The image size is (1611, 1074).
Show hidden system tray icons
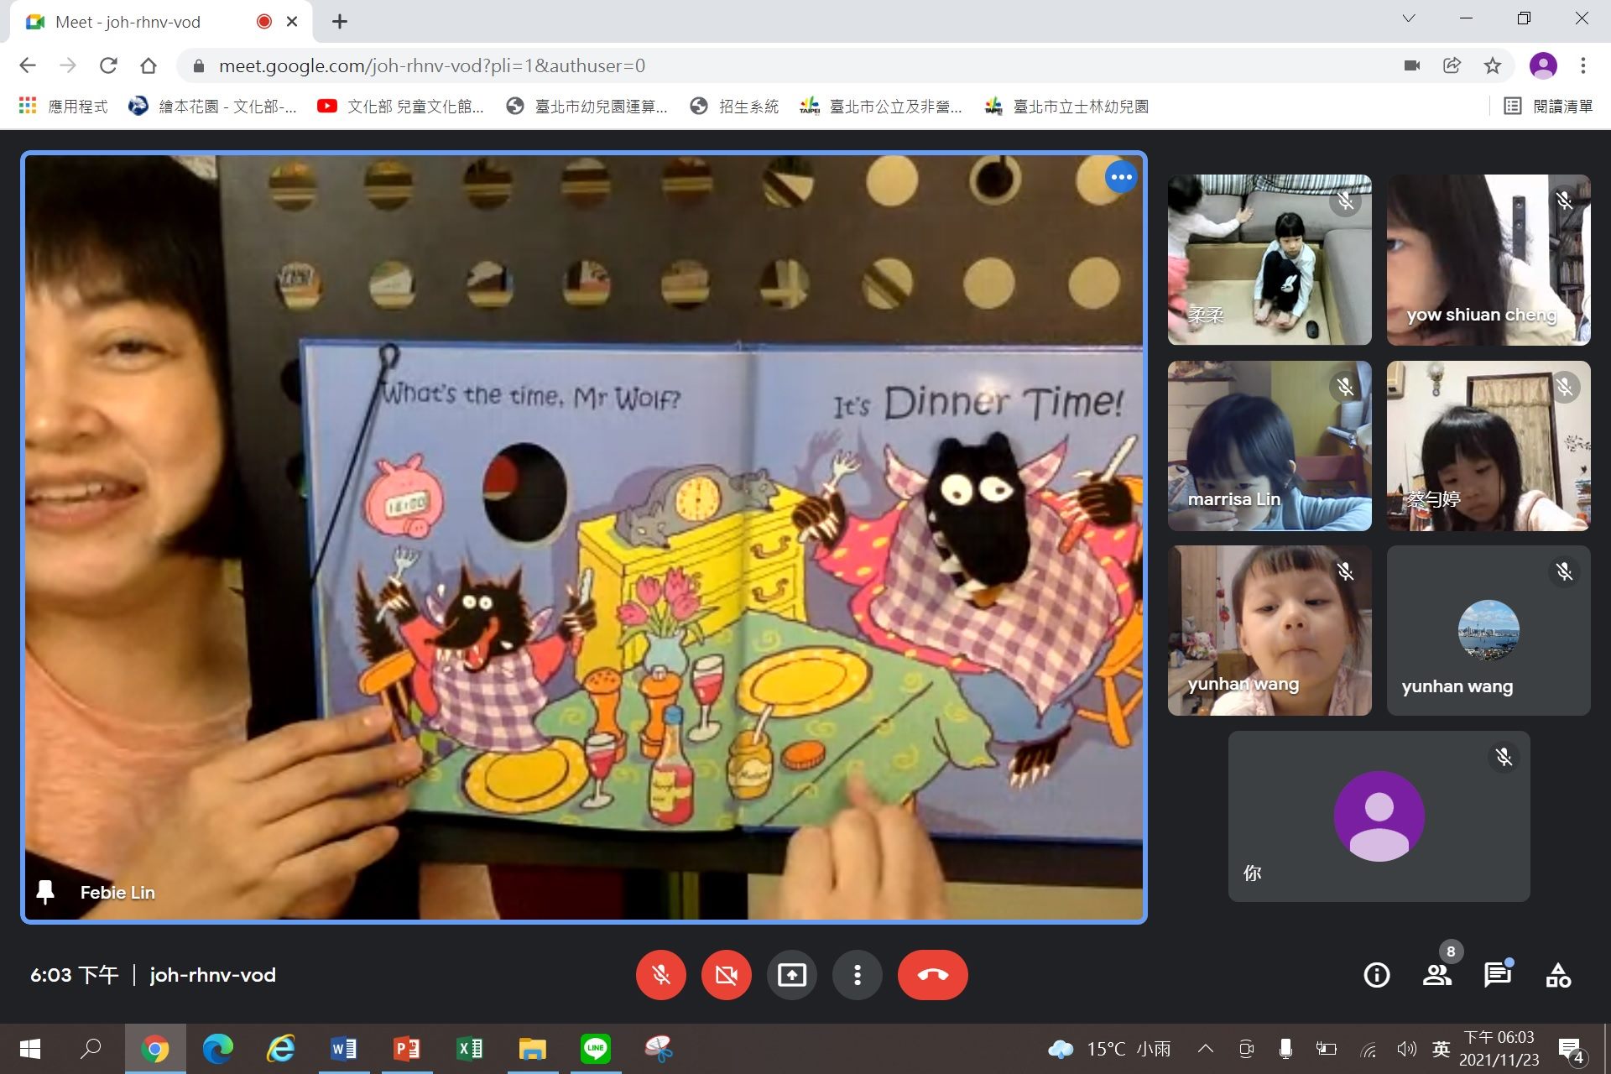click(x=1206, y=1049)
